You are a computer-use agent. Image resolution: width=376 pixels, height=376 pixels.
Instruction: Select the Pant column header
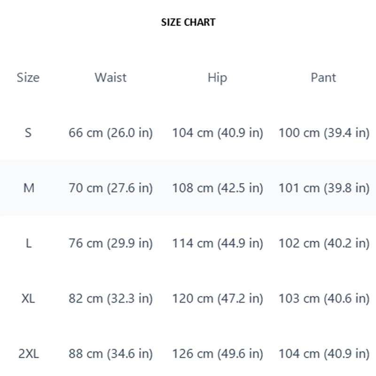[x=323, y=78]
